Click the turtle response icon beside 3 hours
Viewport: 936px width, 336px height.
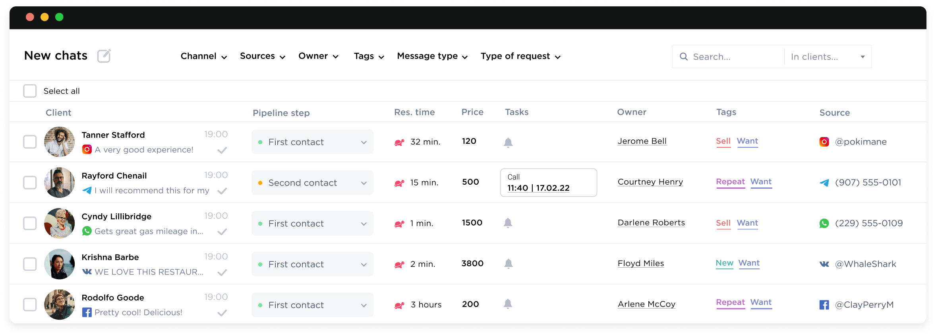(399, 305)
